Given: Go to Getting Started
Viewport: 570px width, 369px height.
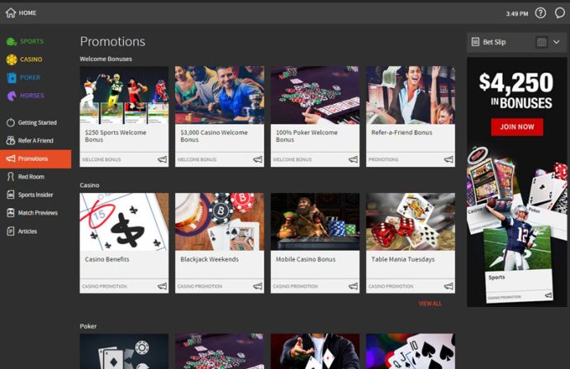Looking at the screenshot, I should click(x=37, y=122).
